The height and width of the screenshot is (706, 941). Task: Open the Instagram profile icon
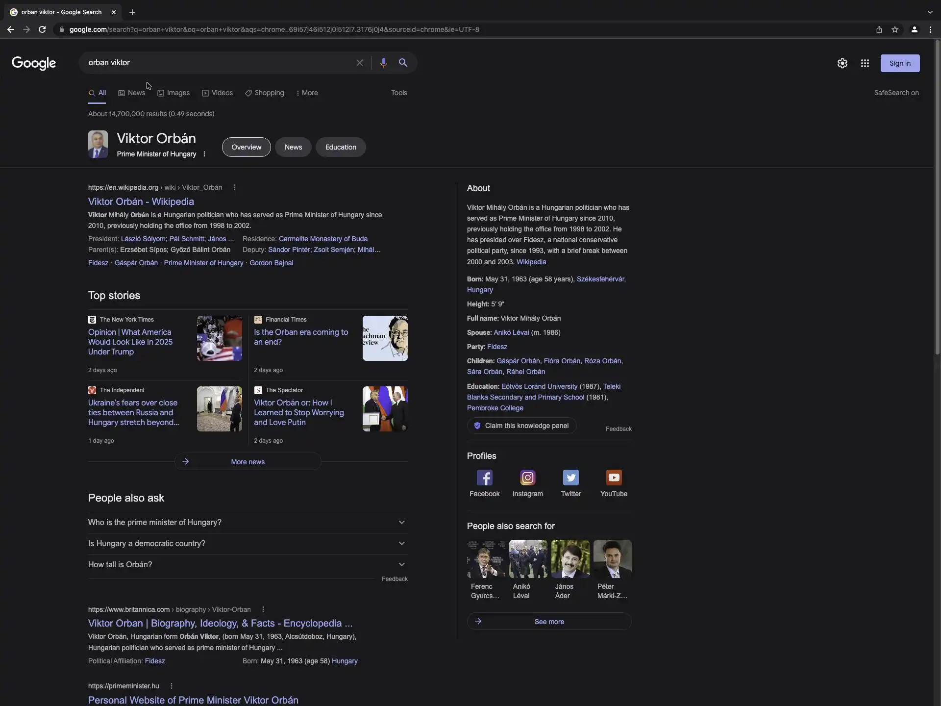(x=527, y=478)
